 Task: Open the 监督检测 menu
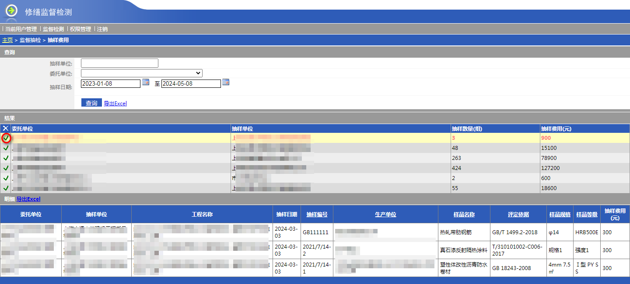pos(53,29)
